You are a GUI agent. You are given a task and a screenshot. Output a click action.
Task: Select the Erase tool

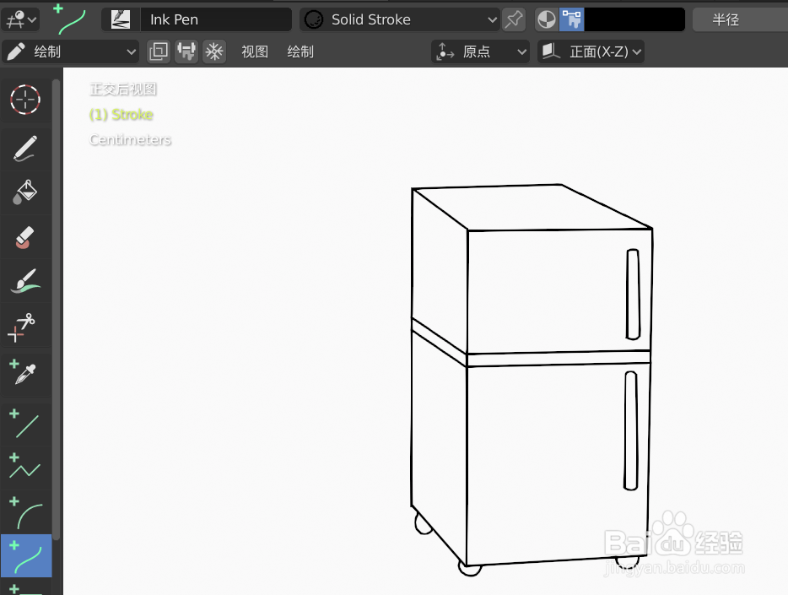click(x=25, y=236)
